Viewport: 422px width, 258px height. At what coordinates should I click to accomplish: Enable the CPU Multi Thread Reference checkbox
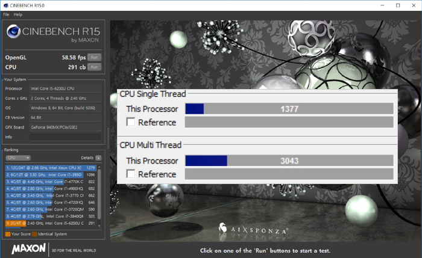tap(131, 174)
